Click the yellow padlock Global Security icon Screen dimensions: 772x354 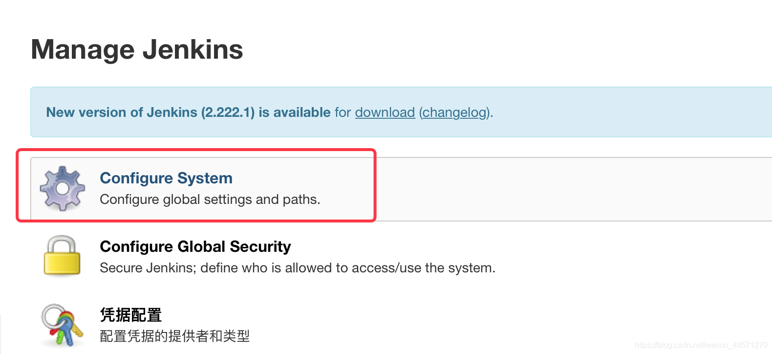click(62, 256)
